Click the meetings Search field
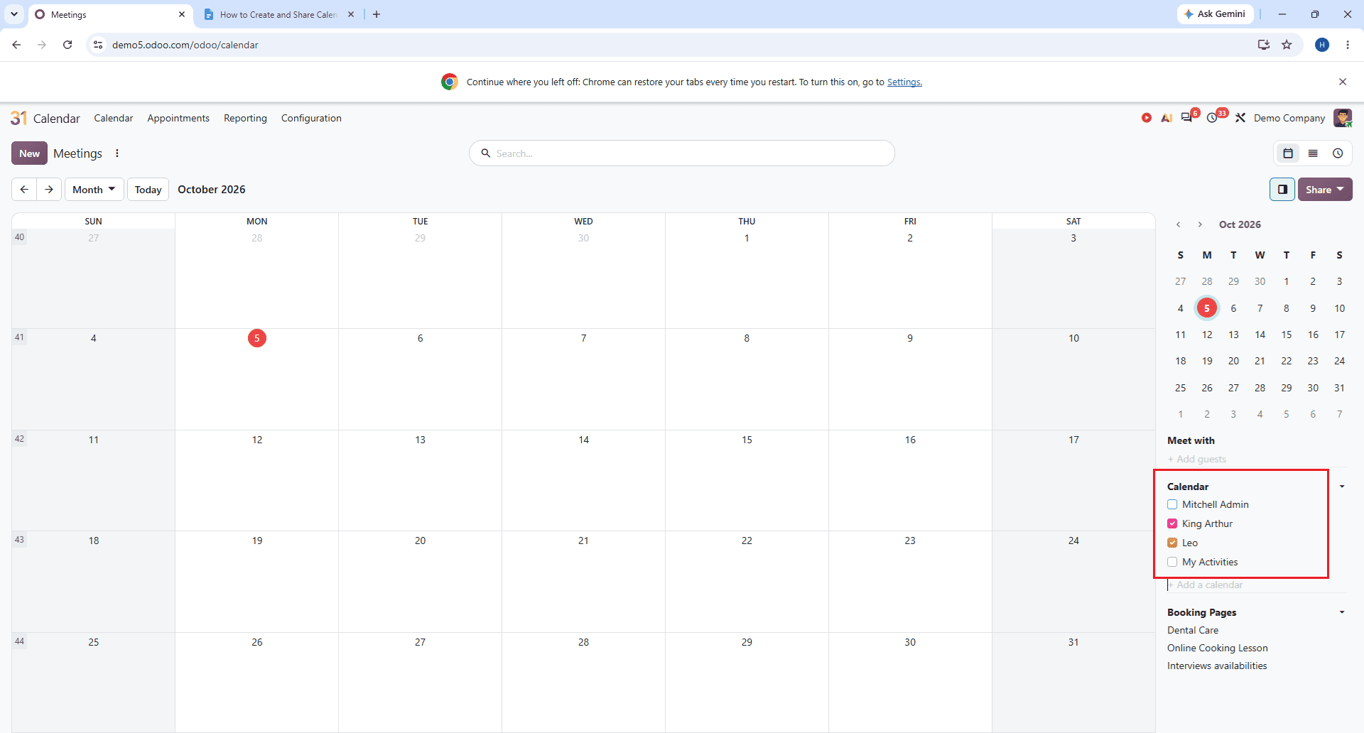This screenshot has height=733, width=1364. (682, 153)
